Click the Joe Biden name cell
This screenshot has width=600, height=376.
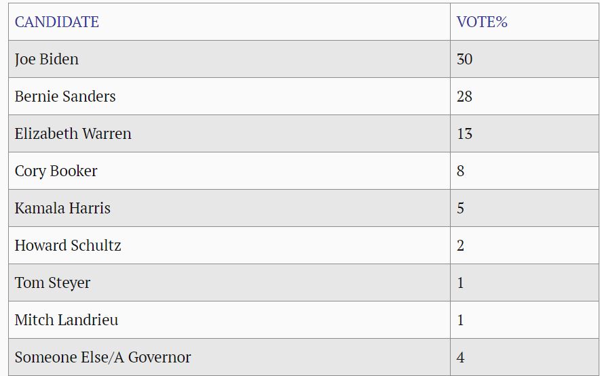pos(47,59)
